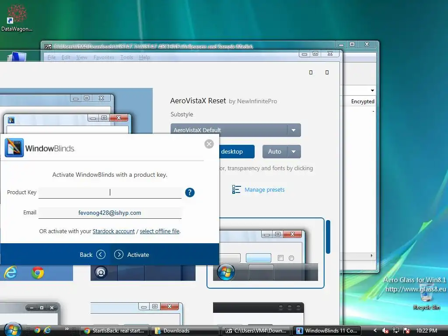
Task: Open View menu in 7-Zip window
Action: click(82, 57)
